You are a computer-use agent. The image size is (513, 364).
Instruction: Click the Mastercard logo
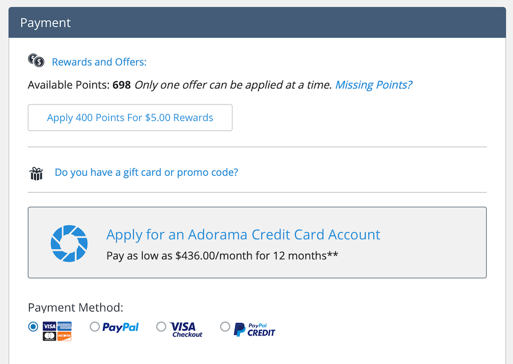[x=50, y=336]
